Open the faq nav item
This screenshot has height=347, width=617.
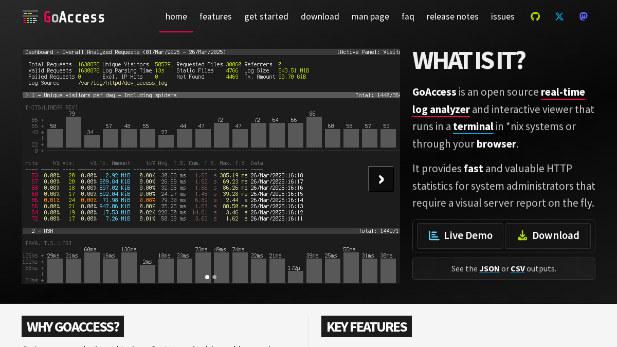(408, 16)
